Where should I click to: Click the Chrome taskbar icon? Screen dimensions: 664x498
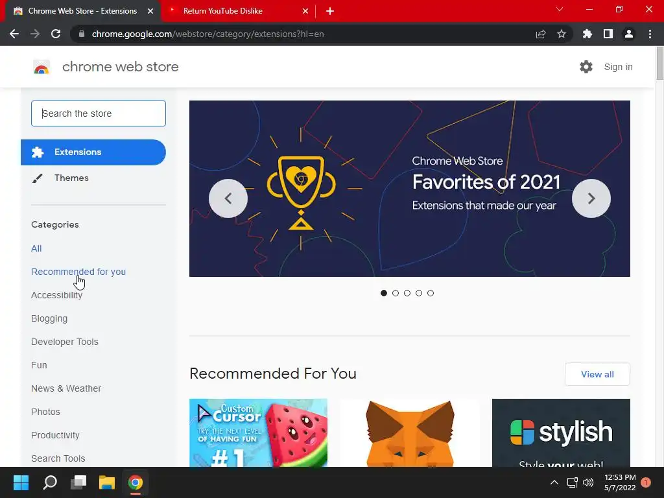[x=136, y=482]
